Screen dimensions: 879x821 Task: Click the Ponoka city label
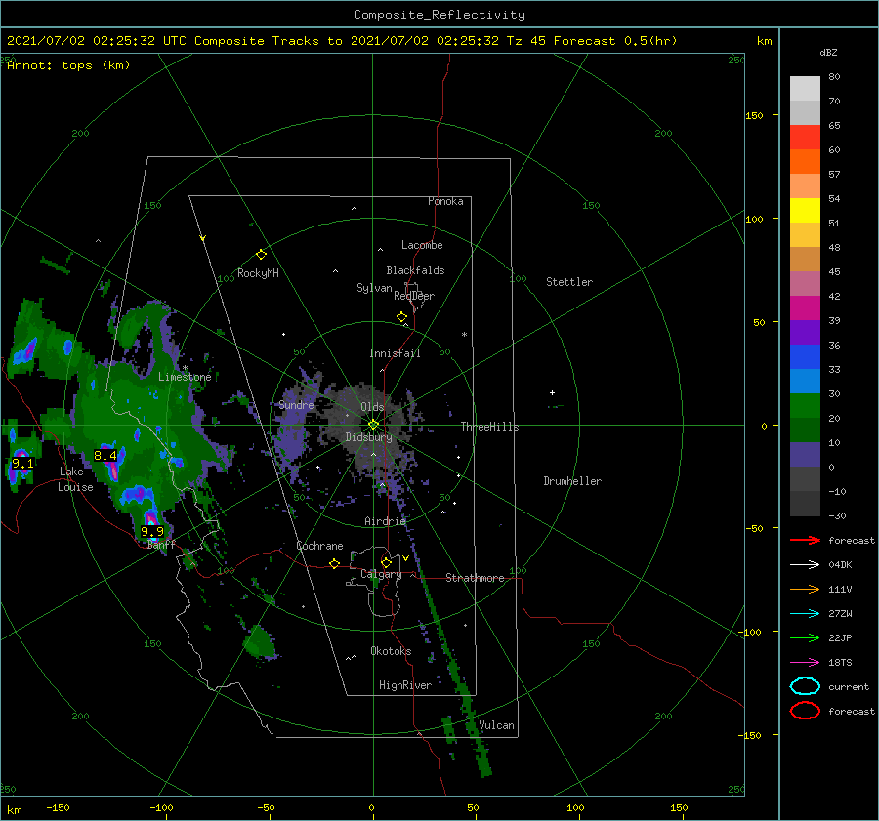pos(445,201)
